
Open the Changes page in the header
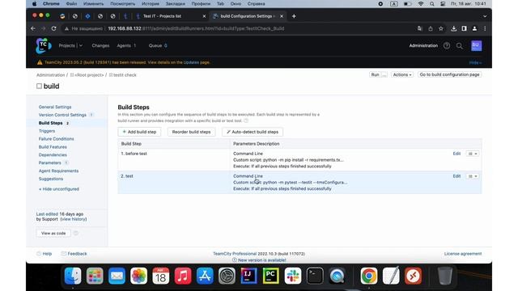coord(100,45)
